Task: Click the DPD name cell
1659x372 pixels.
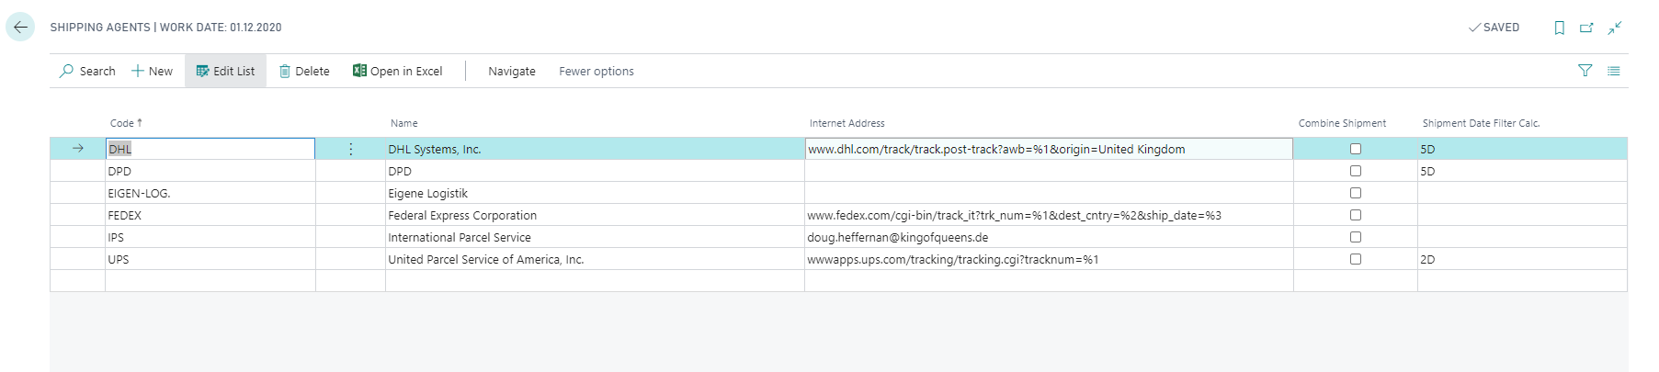Action: pyautogui.click(x=595, y=171)
